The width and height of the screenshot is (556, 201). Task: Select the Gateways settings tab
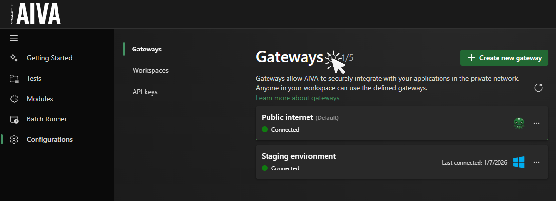[x=147, y=49]
